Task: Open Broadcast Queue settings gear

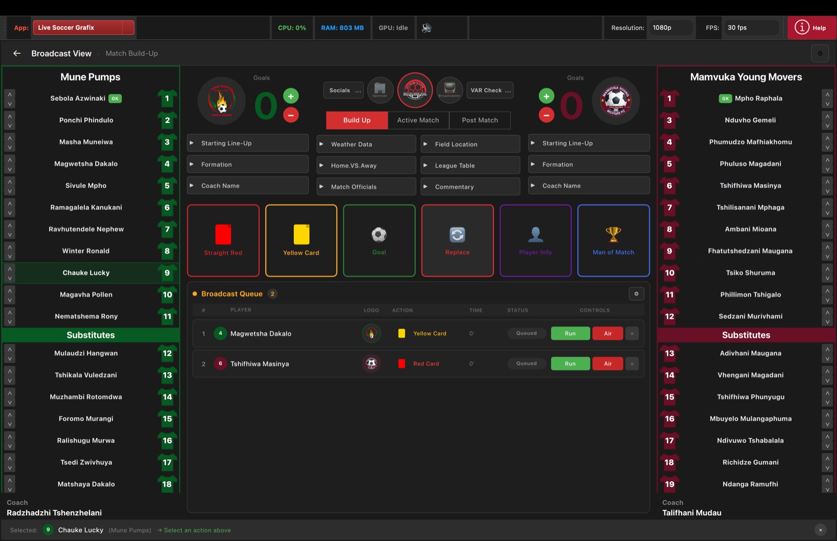Action: click(x=636, y=294)
